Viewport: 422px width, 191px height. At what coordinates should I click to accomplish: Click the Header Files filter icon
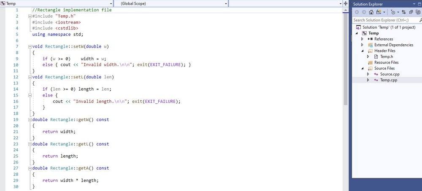(370, 51)
